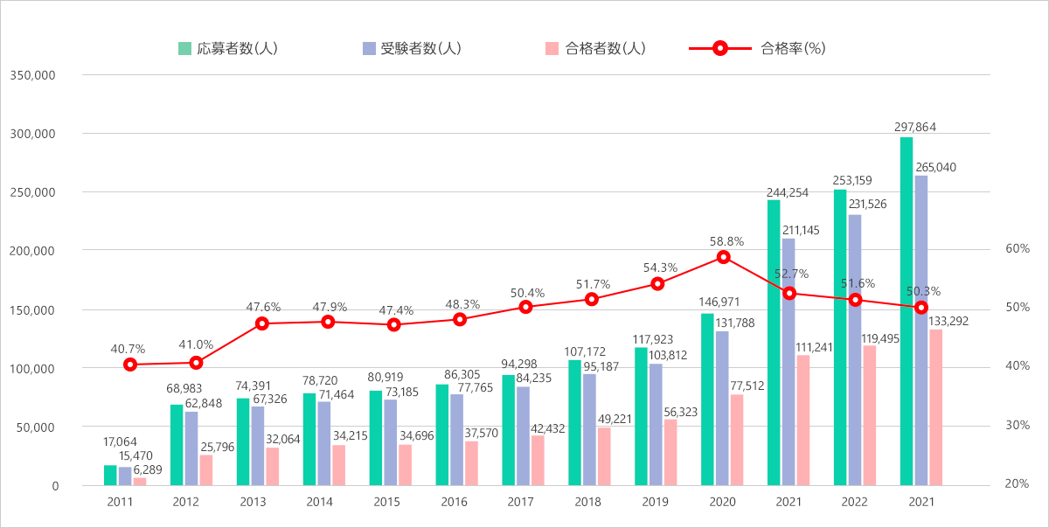Click the 2022 year label
This screenshot has height=528, width=1049.
click(853, 503)
